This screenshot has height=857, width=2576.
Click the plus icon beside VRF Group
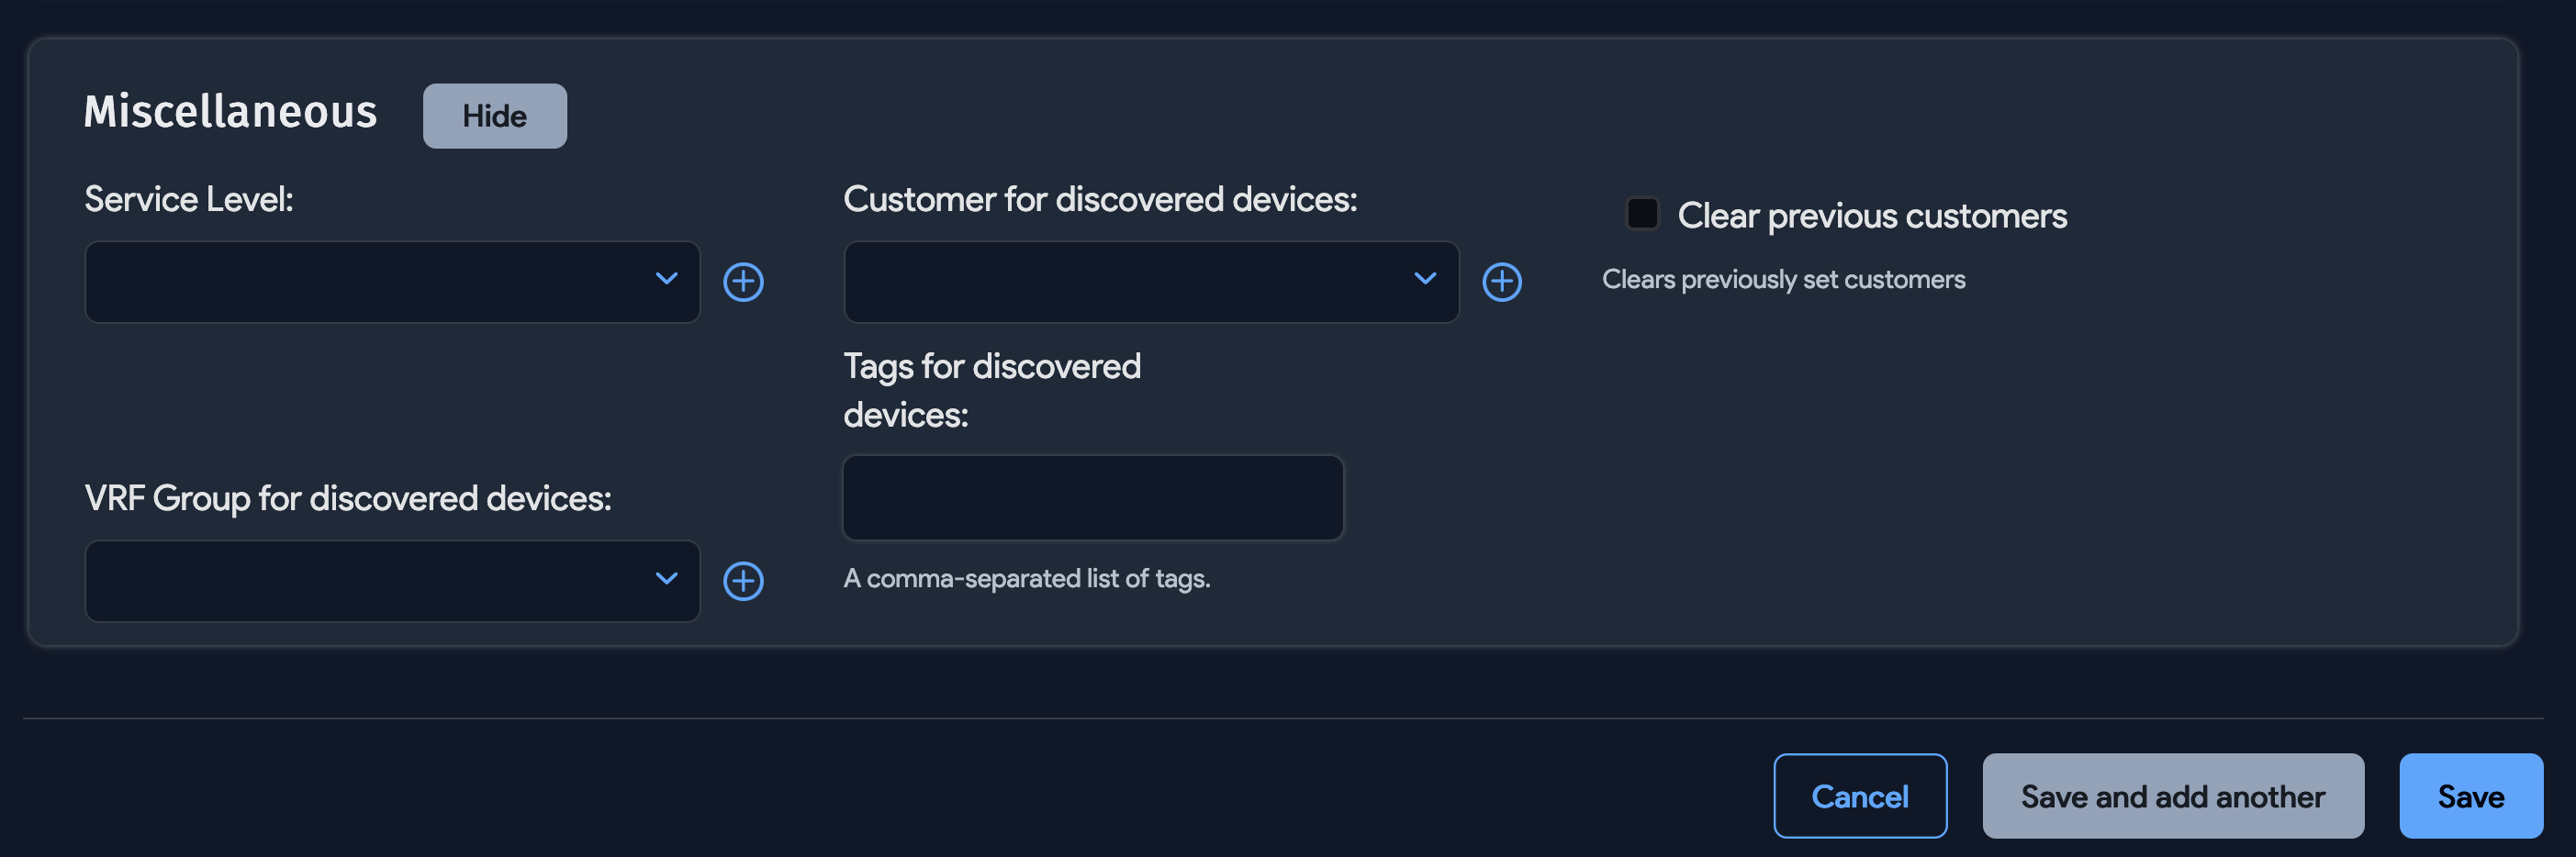point(743,581)
